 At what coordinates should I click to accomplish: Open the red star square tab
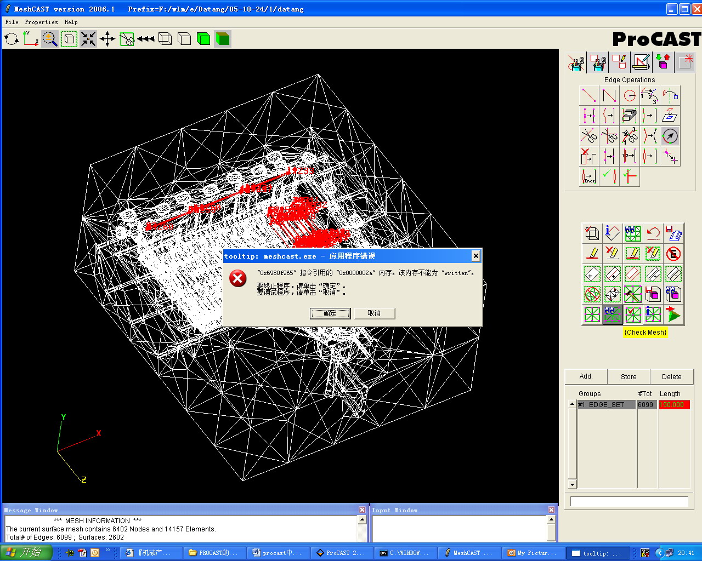(x=685, y=62)
